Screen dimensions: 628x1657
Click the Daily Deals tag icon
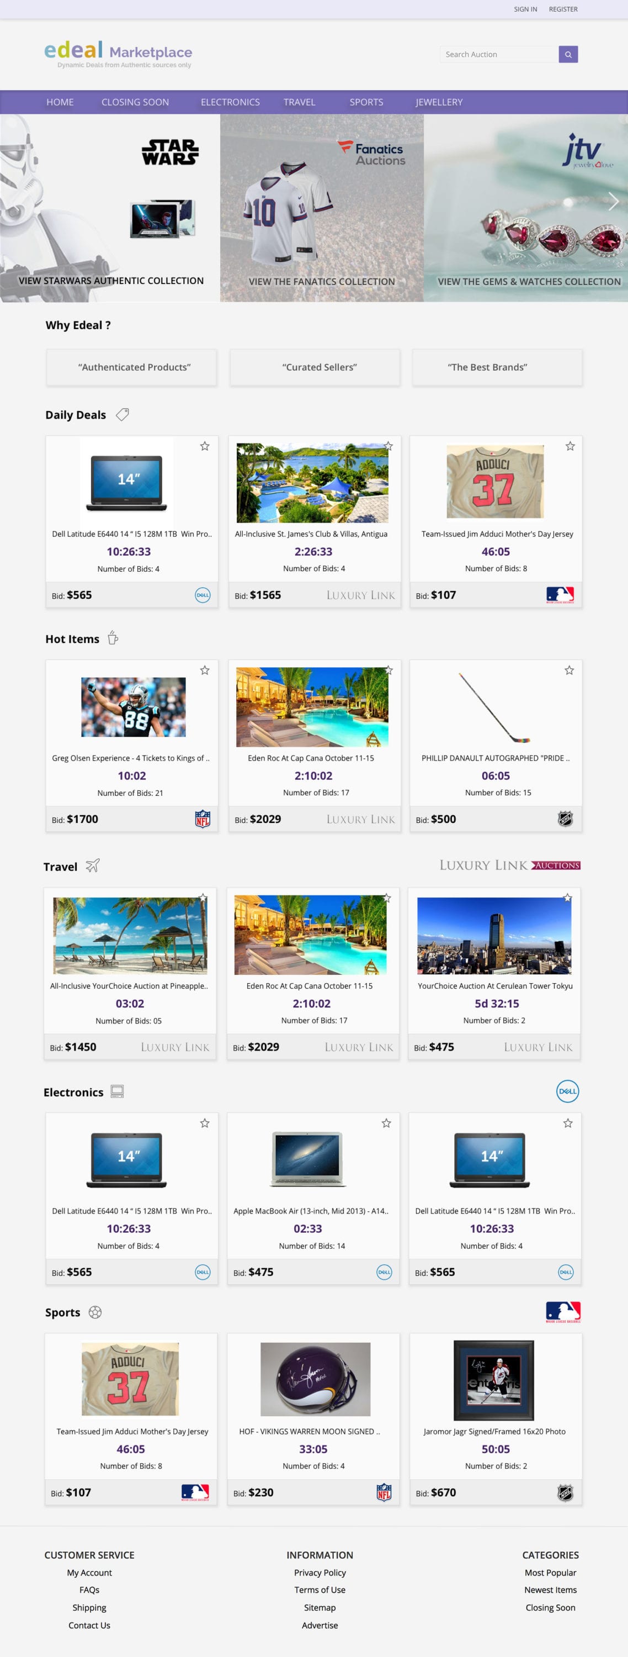(x=122, y=415)
